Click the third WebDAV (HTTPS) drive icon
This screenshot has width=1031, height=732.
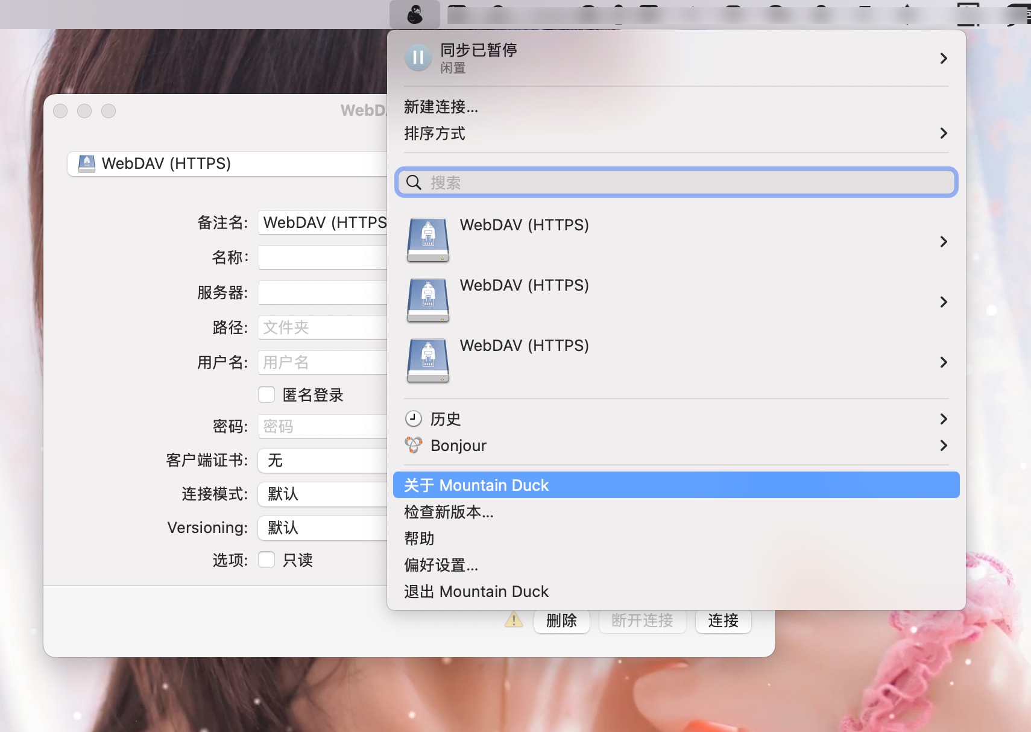click(x=428, y=361)
